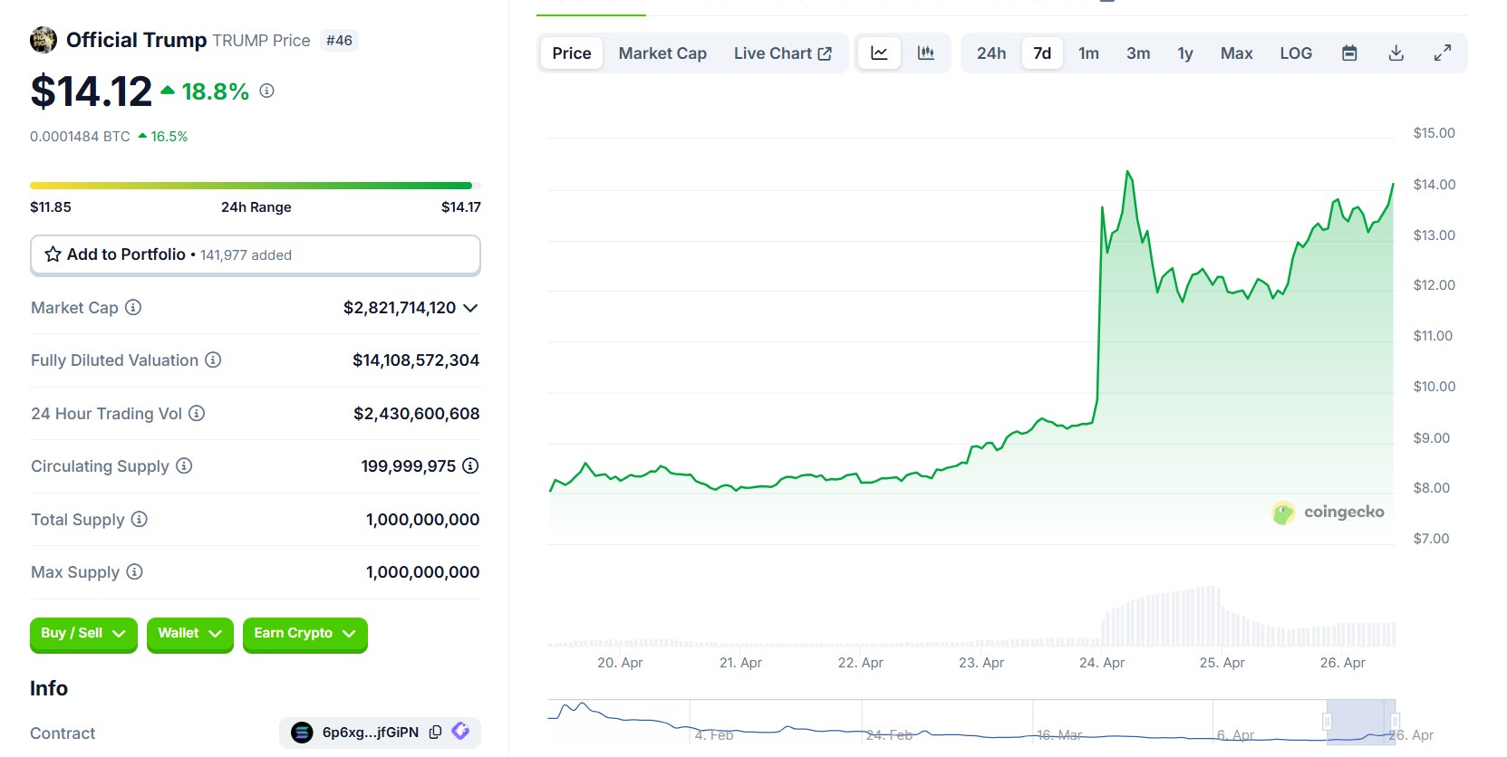The image size is (1507, 757).
Task: Select the Max time range
Action: pyautogui.click(x=1236, y=53)
